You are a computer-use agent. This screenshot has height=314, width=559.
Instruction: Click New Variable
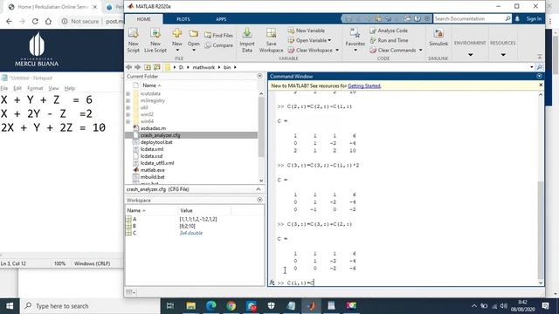click(x=307, y=31)
